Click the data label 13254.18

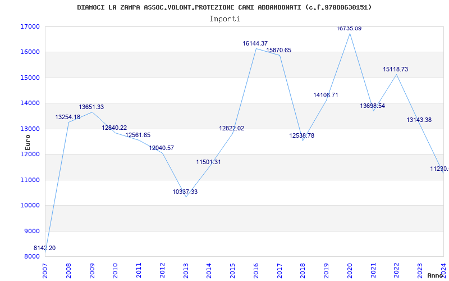click(67, 117)
